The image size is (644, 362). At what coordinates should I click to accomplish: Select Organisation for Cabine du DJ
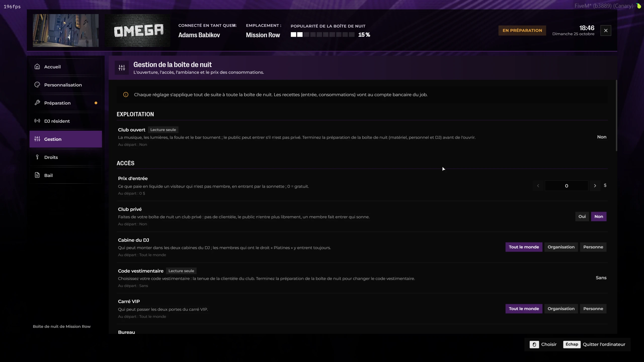561,247
